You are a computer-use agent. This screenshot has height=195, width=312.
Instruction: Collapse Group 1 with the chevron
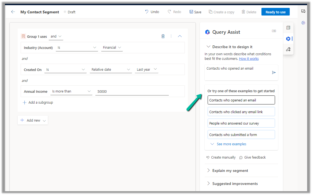(x=180, y=36)
